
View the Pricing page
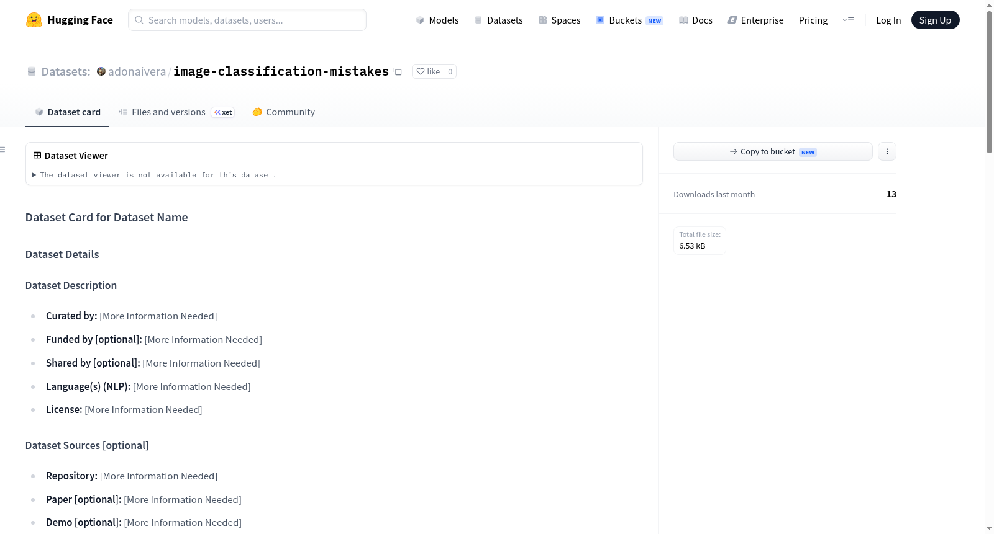(813, 20)
